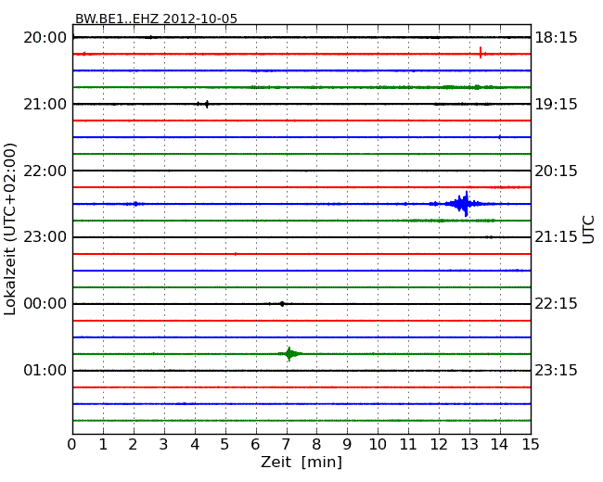Image resolution: width=603 pixels, height=482 pixels.
Task: Select the 20:00 local time label
Action: (x=45, y=38)
